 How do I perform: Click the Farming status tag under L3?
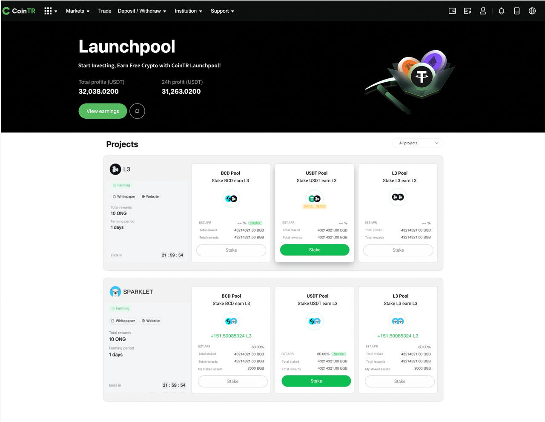click(x=122, y=185)
